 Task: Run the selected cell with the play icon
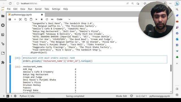click(x=36, y=20)
